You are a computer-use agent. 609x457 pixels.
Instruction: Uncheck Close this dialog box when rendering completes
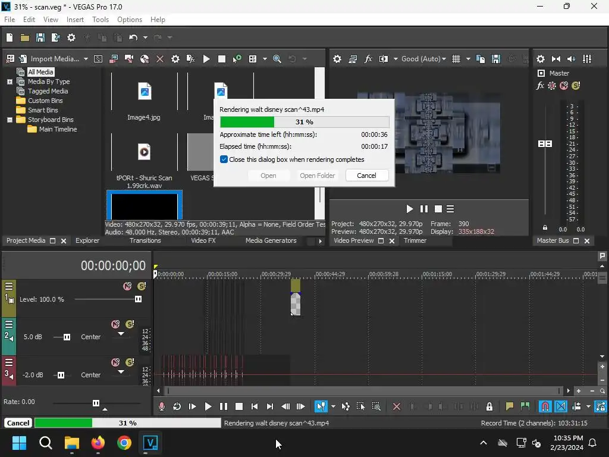(224, 159)
